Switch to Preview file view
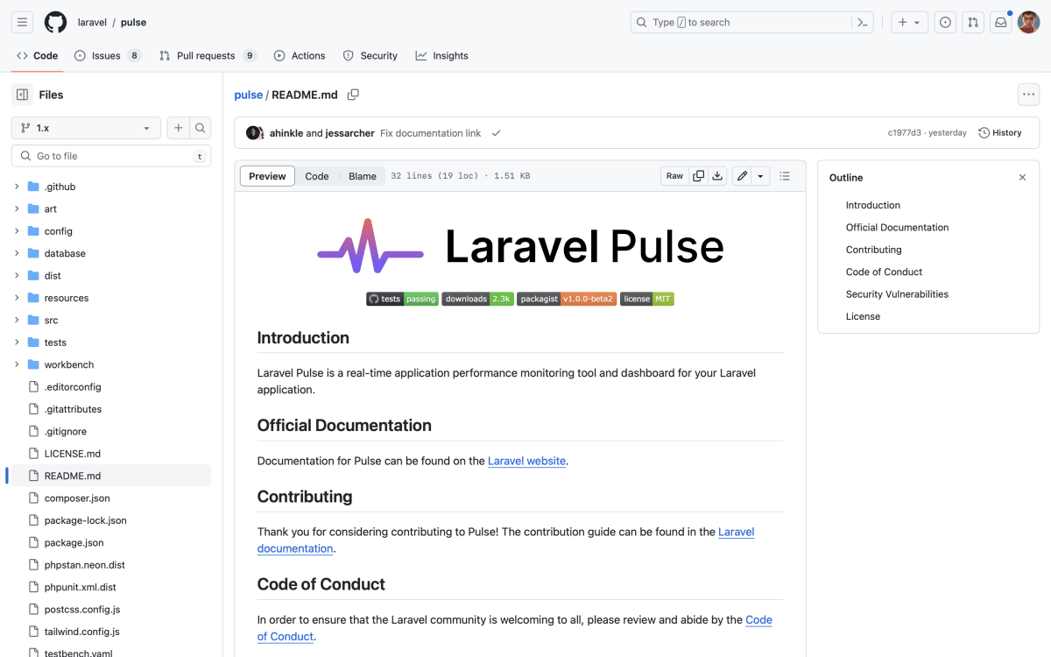The image size is (1051, 657). coord(267,176)
